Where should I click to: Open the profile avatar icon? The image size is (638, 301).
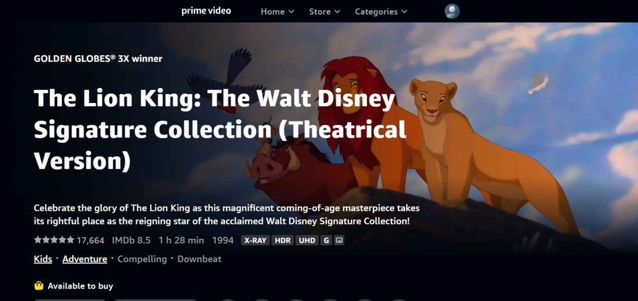(x=452, y=11)
